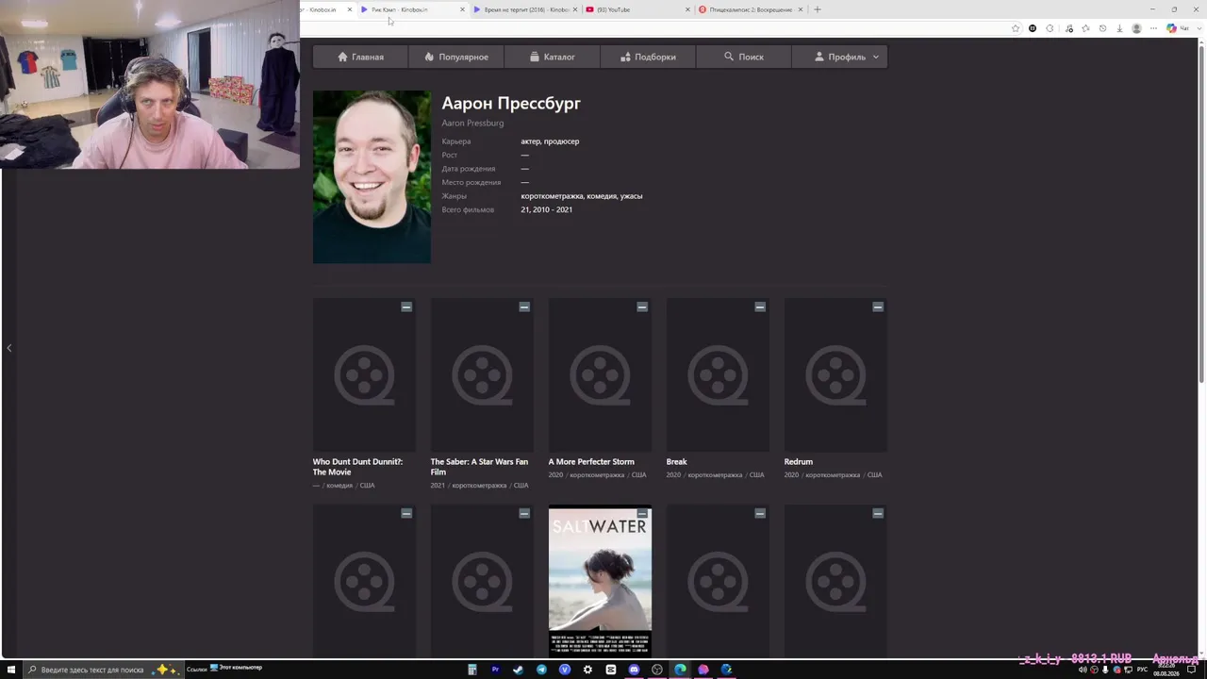Open the Break film title link

point(676,462)
